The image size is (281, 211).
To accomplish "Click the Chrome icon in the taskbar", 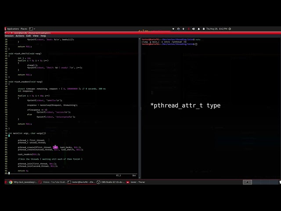I will [11, 182].
